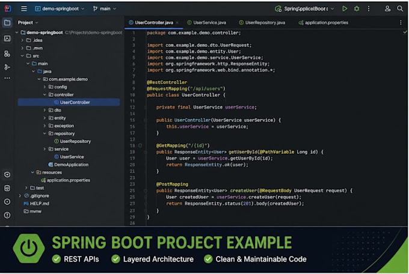Expand the .mvn folder
The width and height of the screenshot is (409, 274).
[x=22, y=48]
